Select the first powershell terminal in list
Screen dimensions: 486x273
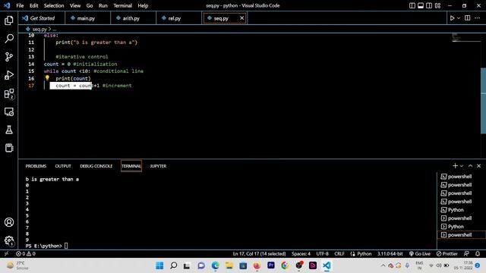pyautogui.click(x=461, y=177)
